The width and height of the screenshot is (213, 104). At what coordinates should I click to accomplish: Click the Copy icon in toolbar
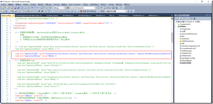[x=25, y=8]
